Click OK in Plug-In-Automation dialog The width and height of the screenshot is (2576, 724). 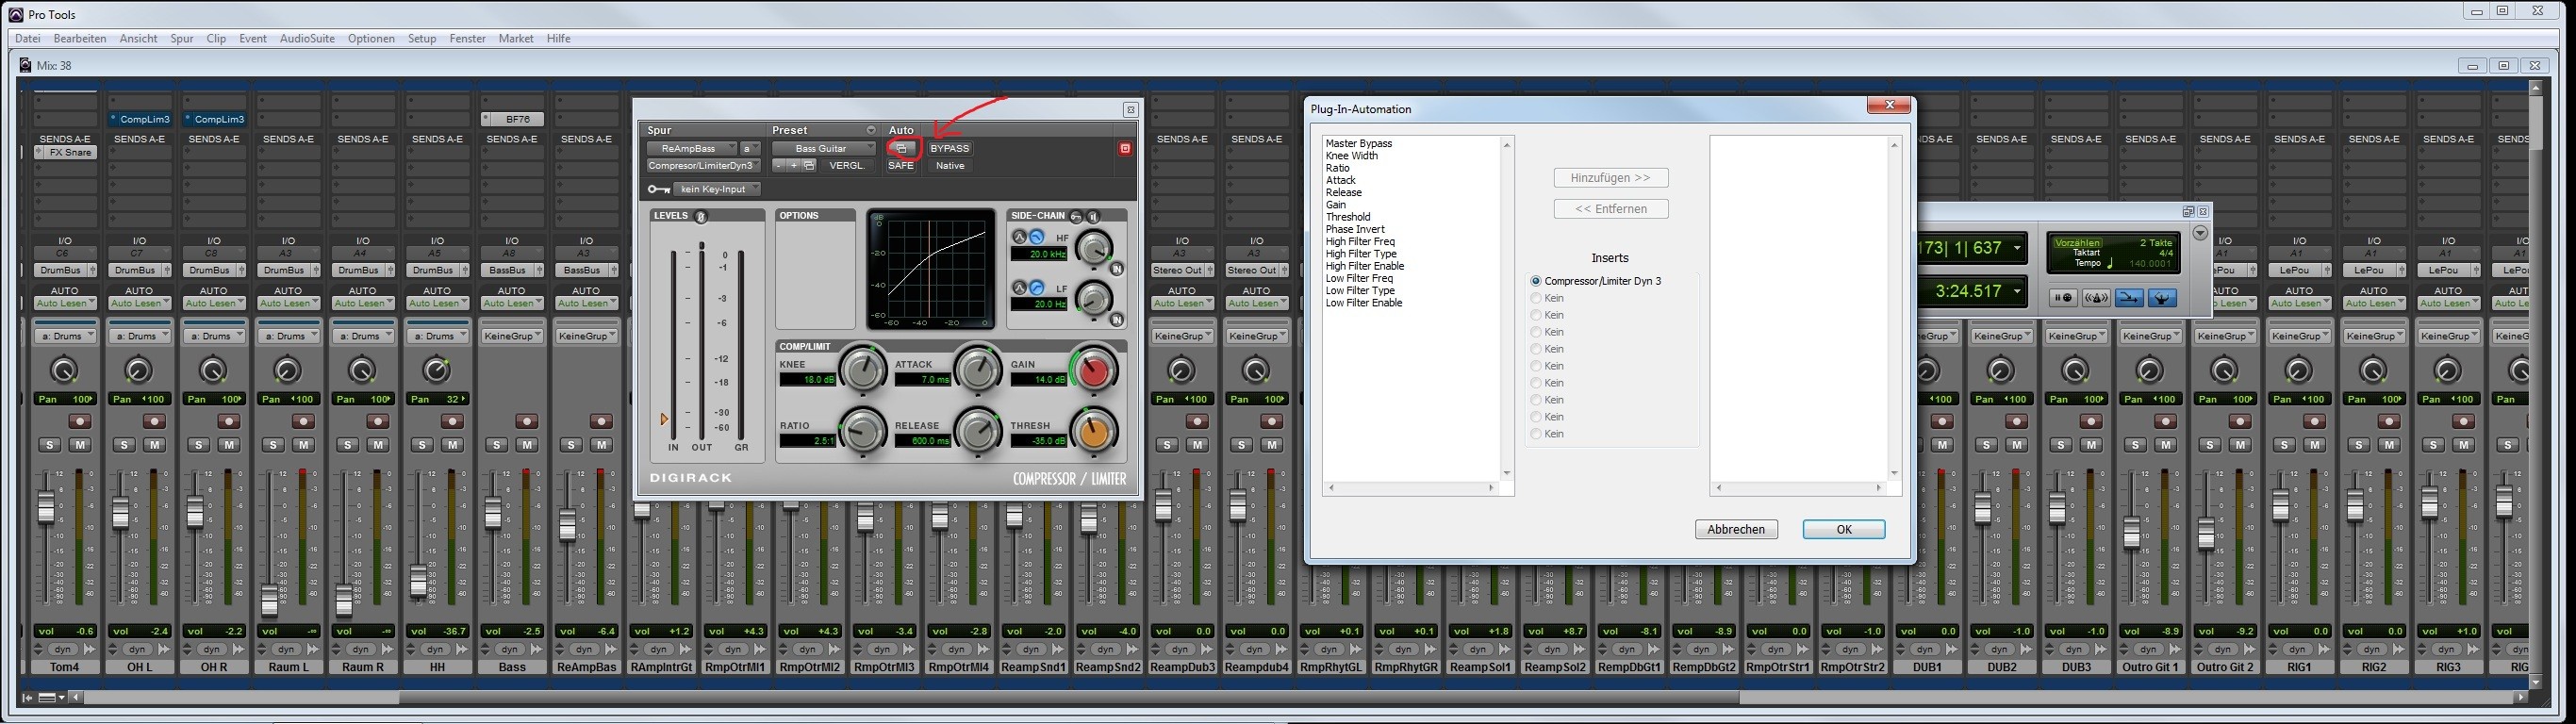pyautogui.click(x=1844, y=529)
